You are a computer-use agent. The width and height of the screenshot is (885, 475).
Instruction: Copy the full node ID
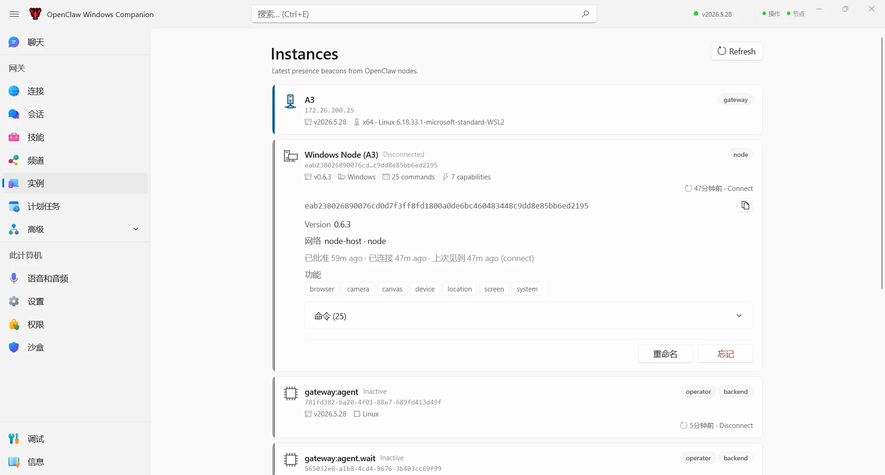[x=745, y=206]
